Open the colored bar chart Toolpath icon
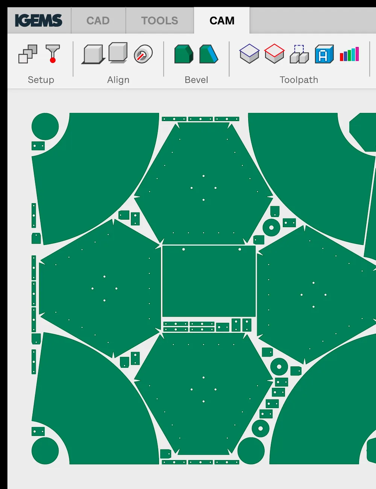The height and width of the screenshot is (489, 376). click(349, 54)
